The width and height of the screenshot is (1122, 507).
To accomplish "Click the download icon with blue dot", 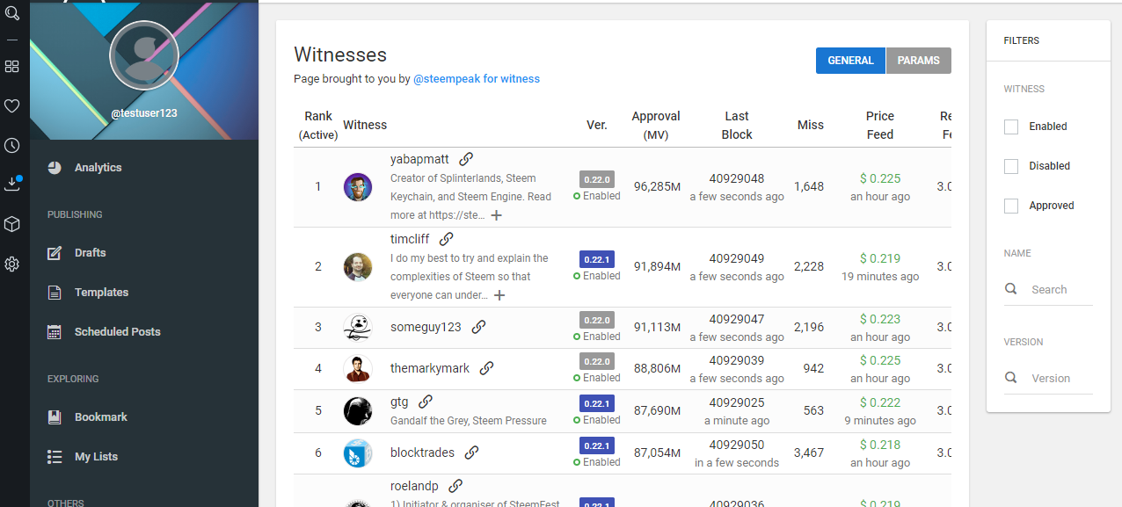I will [12, 184].
